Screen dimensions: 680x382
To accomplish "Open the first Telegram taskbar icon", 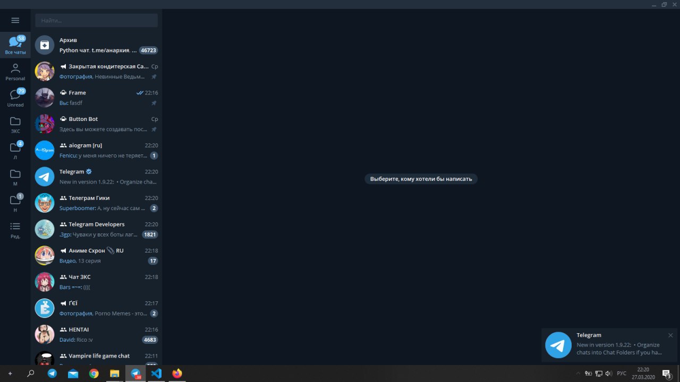I will (52, 374).
